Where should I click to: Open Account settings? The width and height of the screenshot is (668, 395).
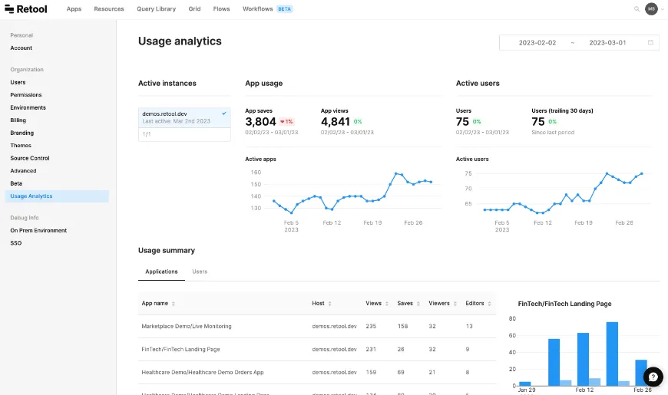click(x=21, y=48)
